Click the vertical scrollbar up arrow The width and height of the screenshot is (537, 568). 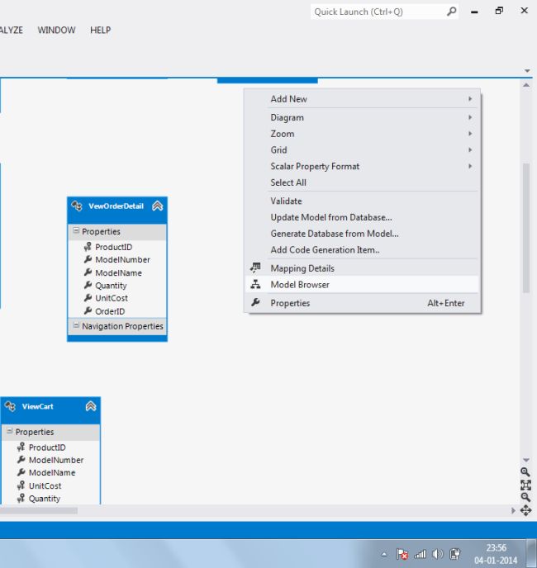coord(526,85)
